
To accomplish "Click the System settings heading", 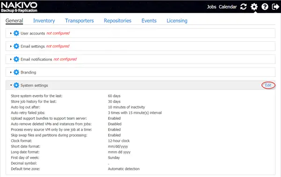I will (34, 85).
